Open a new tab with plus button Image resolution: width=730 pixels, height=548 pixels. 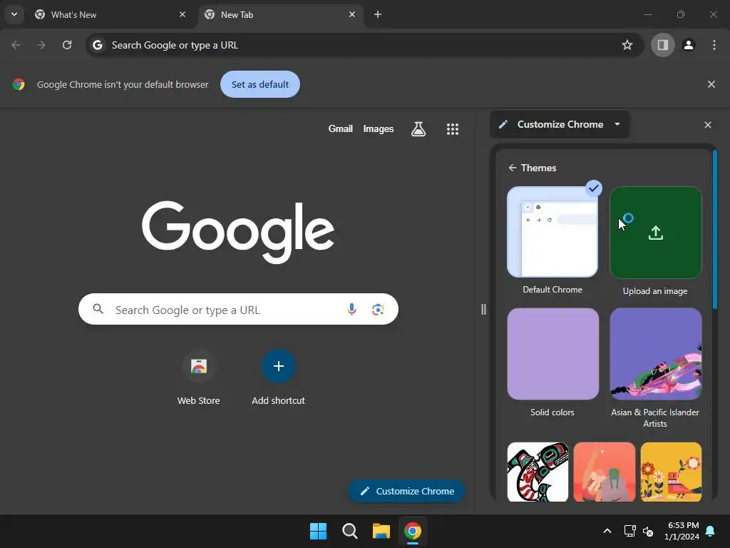[378, 14]
